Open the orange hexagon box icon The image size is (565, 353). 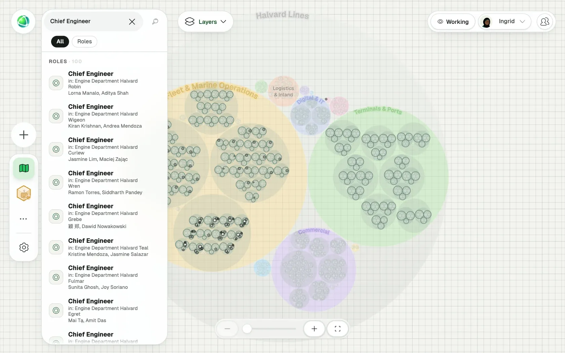pos(24,193)
